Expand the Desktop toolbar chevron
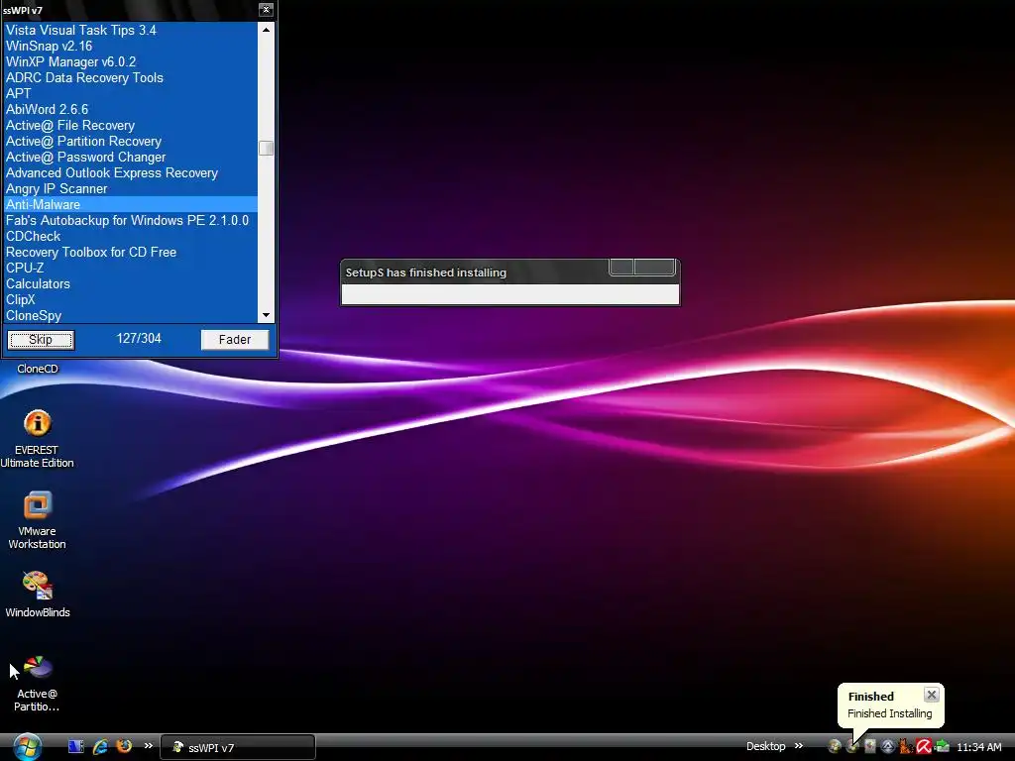This screenshot has height=761, width=1015. coord(799,746)
